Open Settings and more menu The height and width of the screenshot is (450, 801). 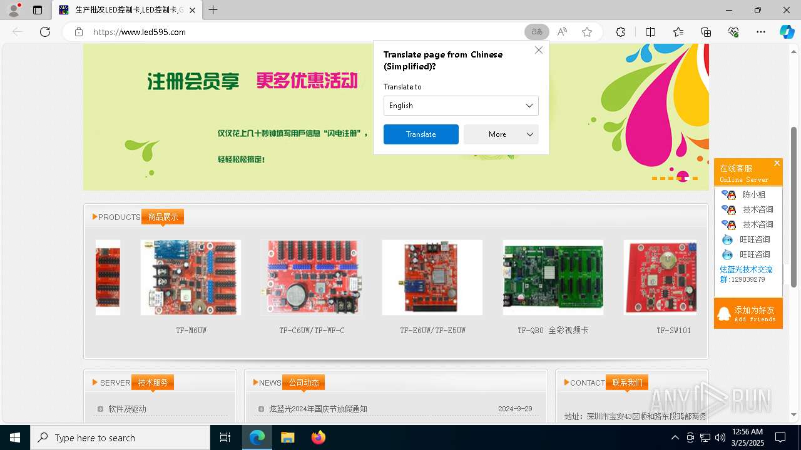coord(761,32)
